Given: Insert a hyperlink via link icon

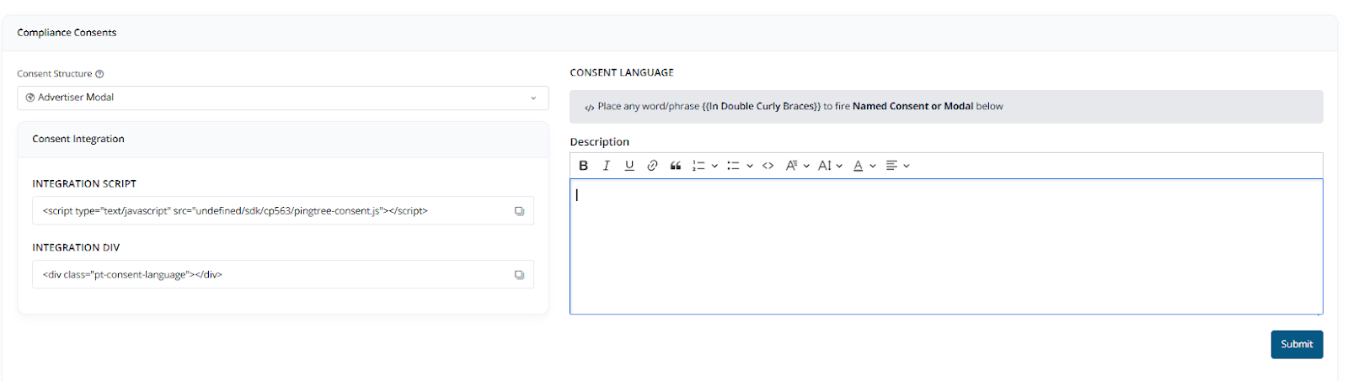Looking at the screenshot, I should point(652,166).
